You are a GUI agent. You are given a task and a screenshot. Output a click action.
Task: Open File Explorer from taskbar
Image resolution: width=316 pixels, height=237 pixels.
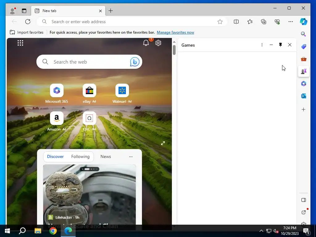[x=38, y=231]
